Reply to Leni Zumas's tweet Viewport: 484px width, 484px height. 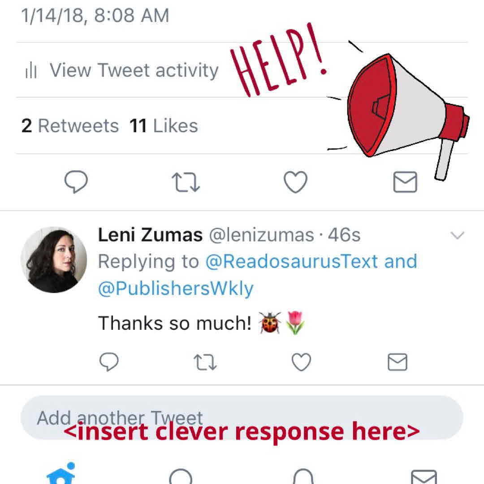(x=108, y=362)
